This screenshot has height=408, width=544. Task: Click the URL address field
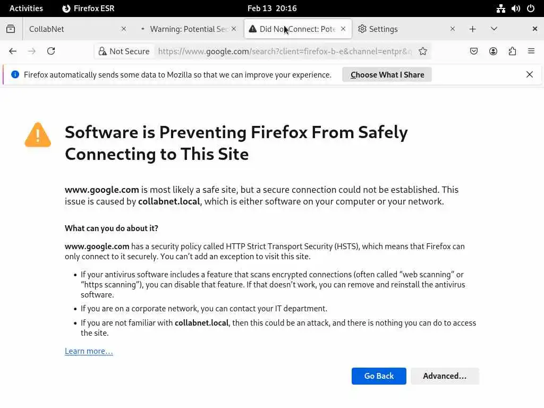click(285, 51)
